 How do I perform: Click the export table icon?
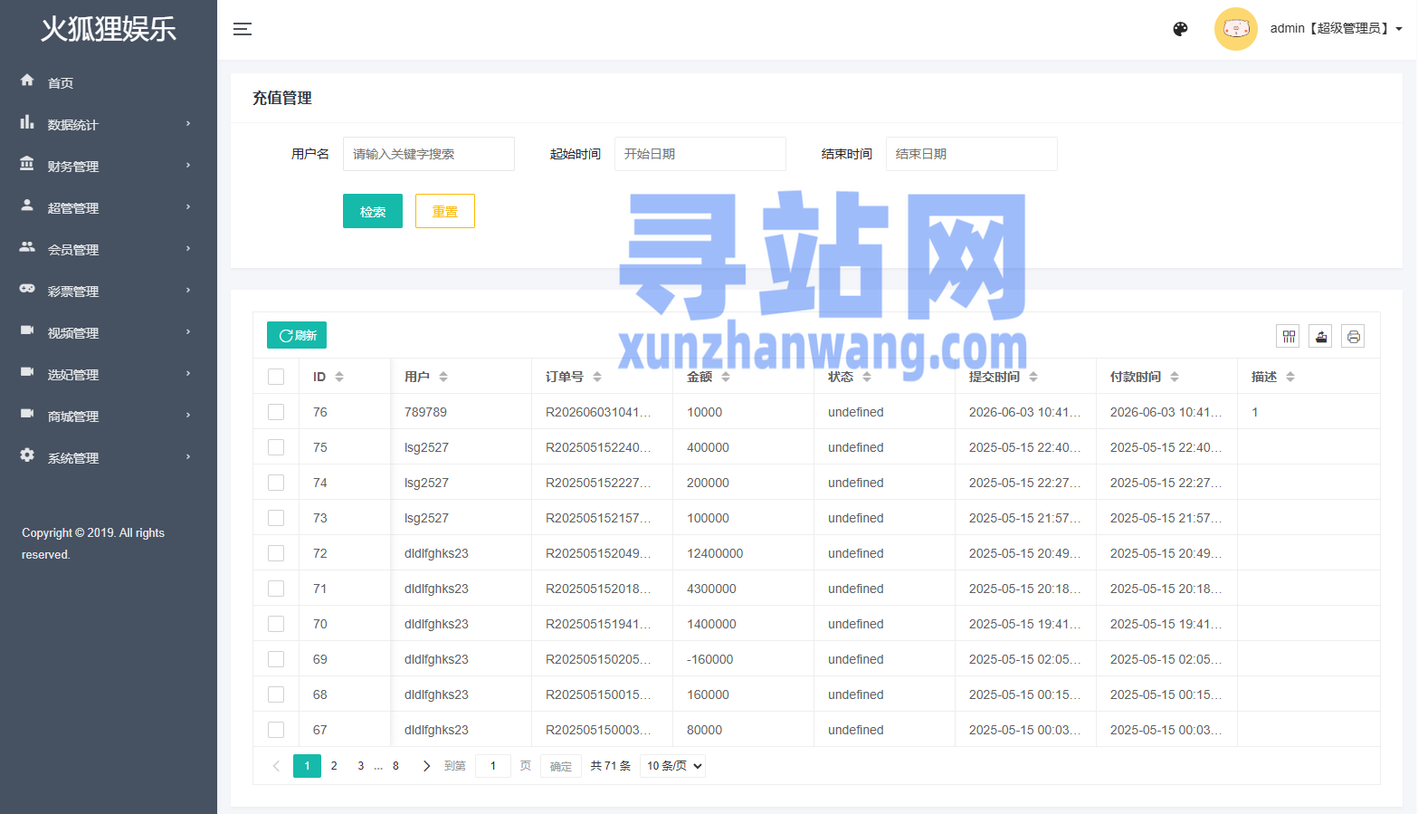point(1321,337)
